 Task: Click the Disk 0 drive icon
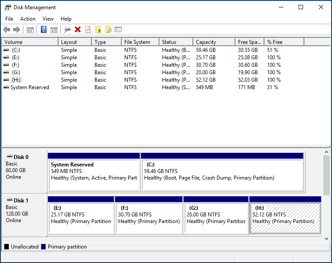(10, 156)
